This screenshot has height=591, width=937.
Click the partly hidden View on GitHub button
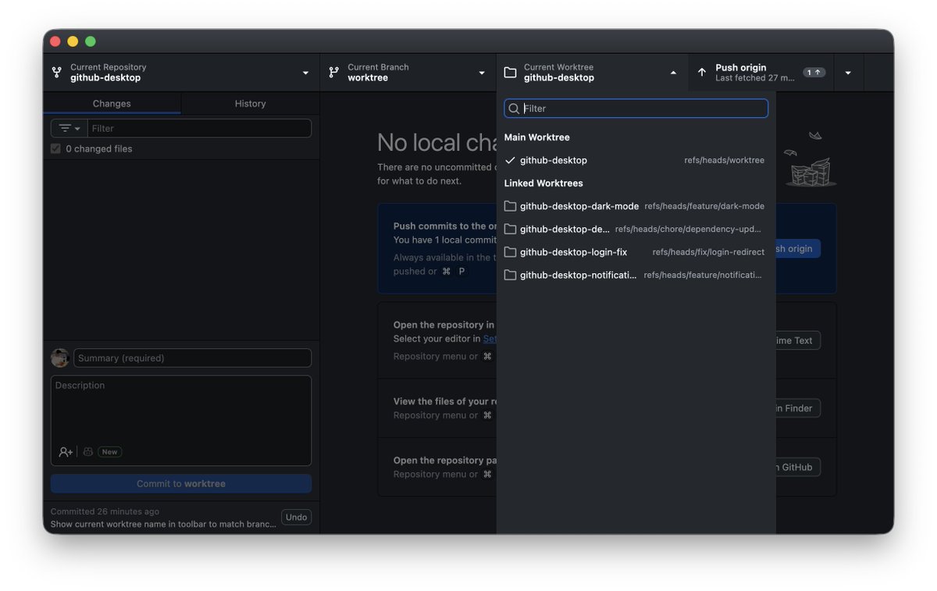798,467
